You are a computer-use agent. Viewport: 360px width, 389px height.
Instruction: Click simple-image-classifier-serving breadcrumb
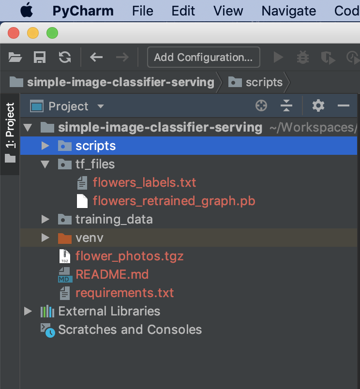[x=120, y=82]
